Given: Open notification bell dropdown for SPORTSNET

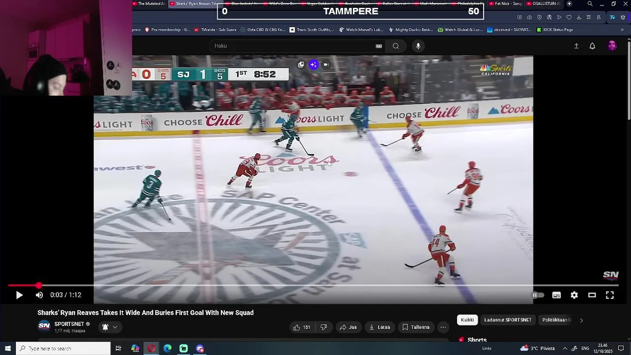Looking at the screenshot, I should (x=109, y=327).
